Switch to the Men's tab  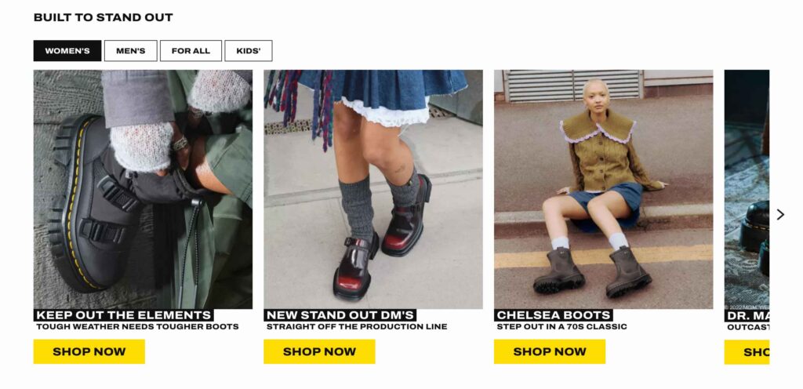(131, 51)
